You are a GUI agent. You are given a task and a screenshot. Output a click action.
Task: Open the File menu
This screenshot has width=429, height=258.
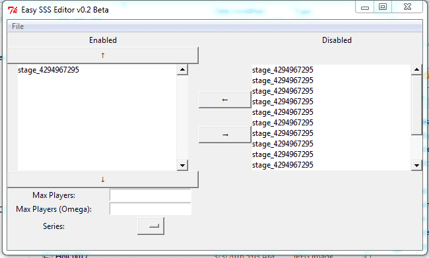(18, 26)
